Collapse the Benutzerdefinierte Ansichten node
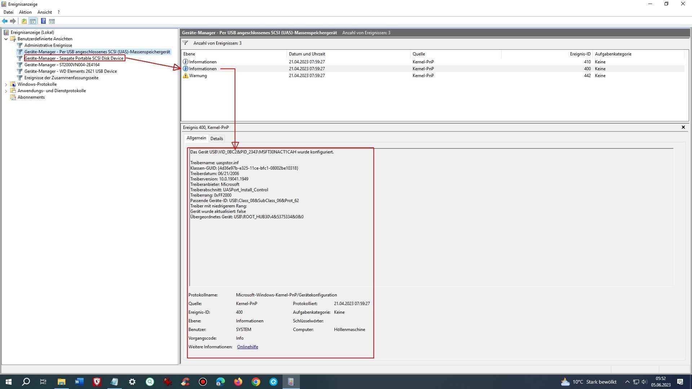Image resolution: width=692 pixels, height=389 pixels. [x=6, y=39]
